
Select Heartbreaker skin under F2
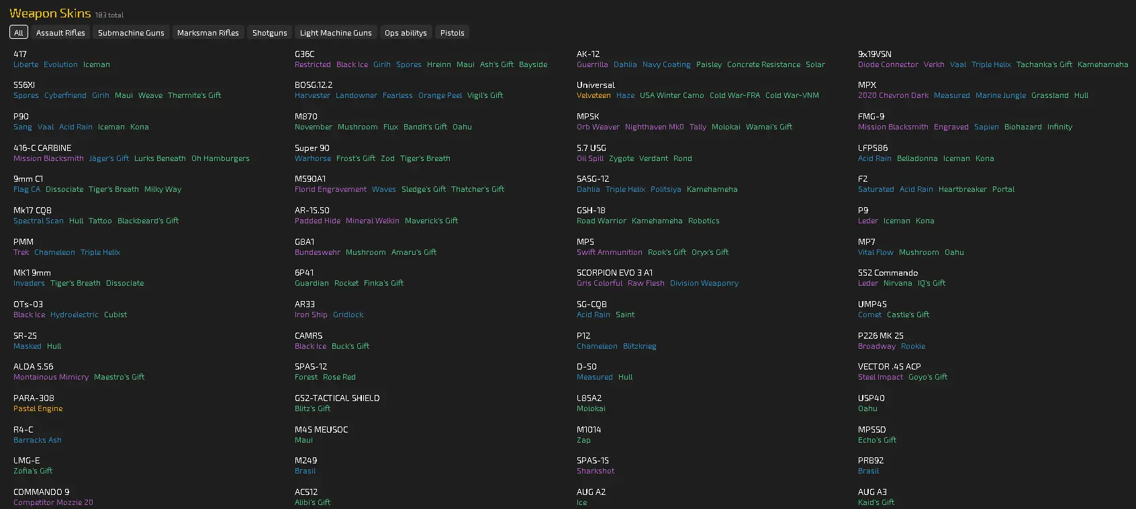[962, 189]
